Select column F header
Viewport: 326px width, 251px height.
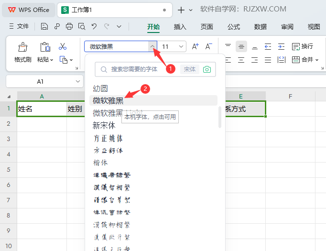tap(290, 96)
